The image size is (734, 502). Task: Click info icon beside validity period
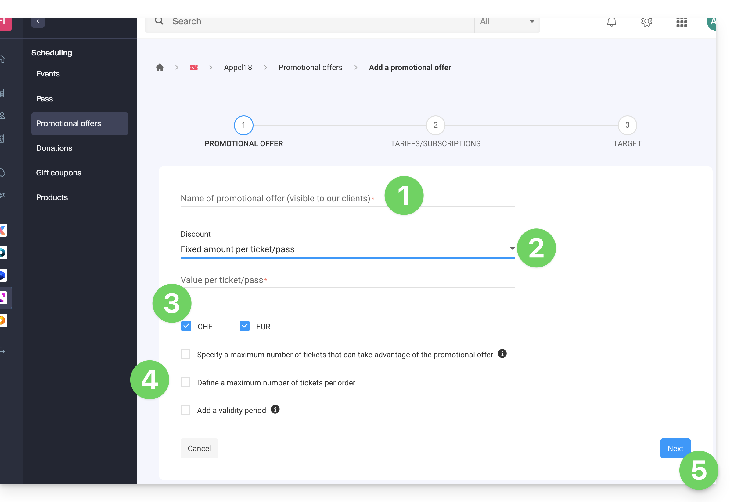point(275,409)
